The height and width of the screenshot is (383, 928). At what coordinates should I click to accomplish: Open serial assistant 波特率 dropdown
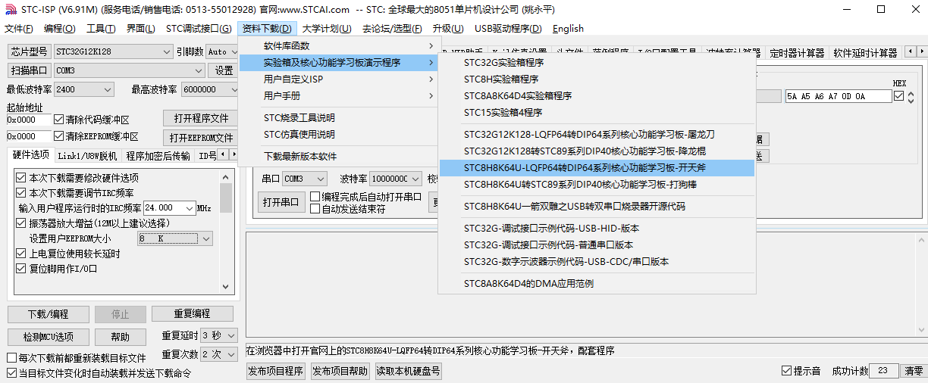click(395, 179)
